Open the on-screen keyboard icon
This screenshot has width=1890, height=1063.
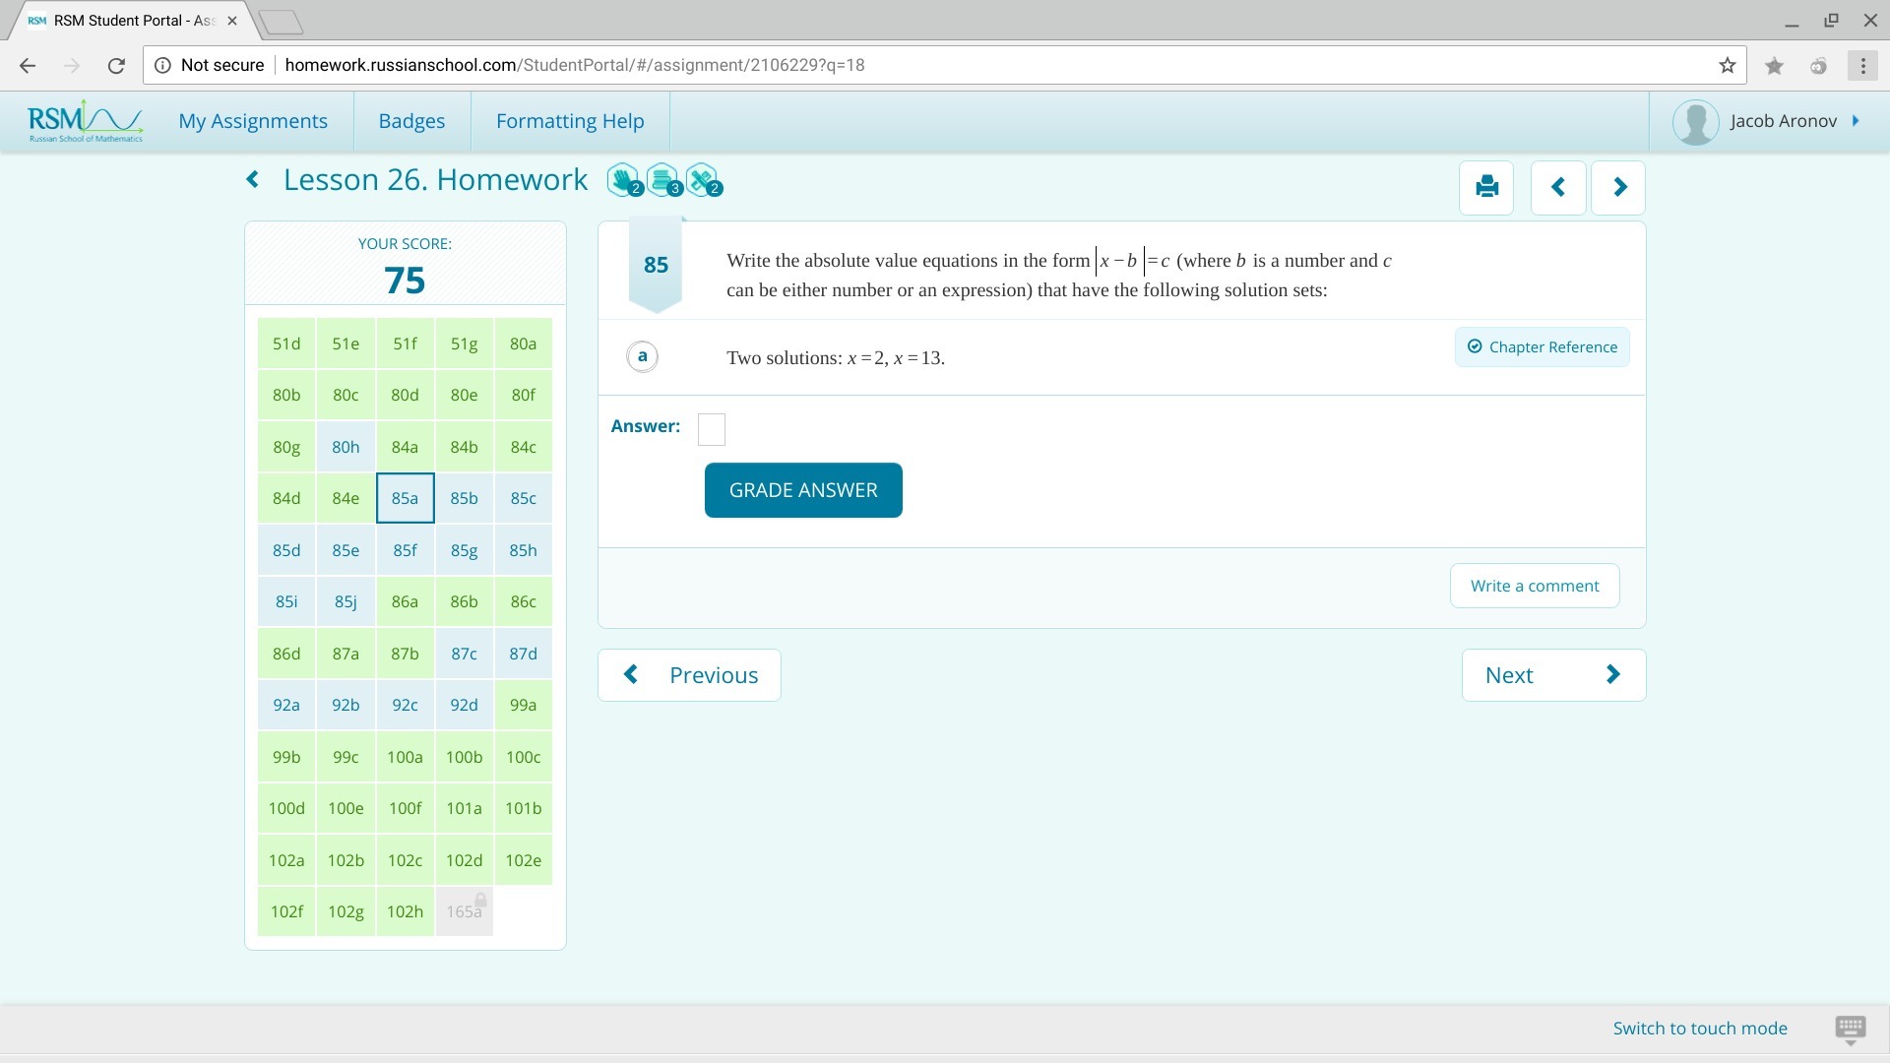1850,1028
